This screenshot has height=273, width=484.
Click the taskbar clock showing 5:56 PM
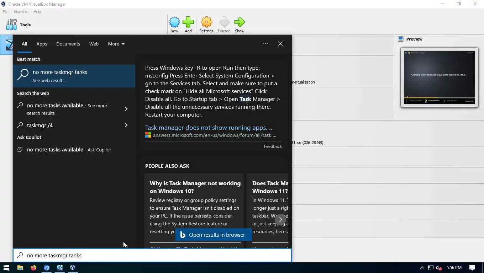(x=454, y=268)
